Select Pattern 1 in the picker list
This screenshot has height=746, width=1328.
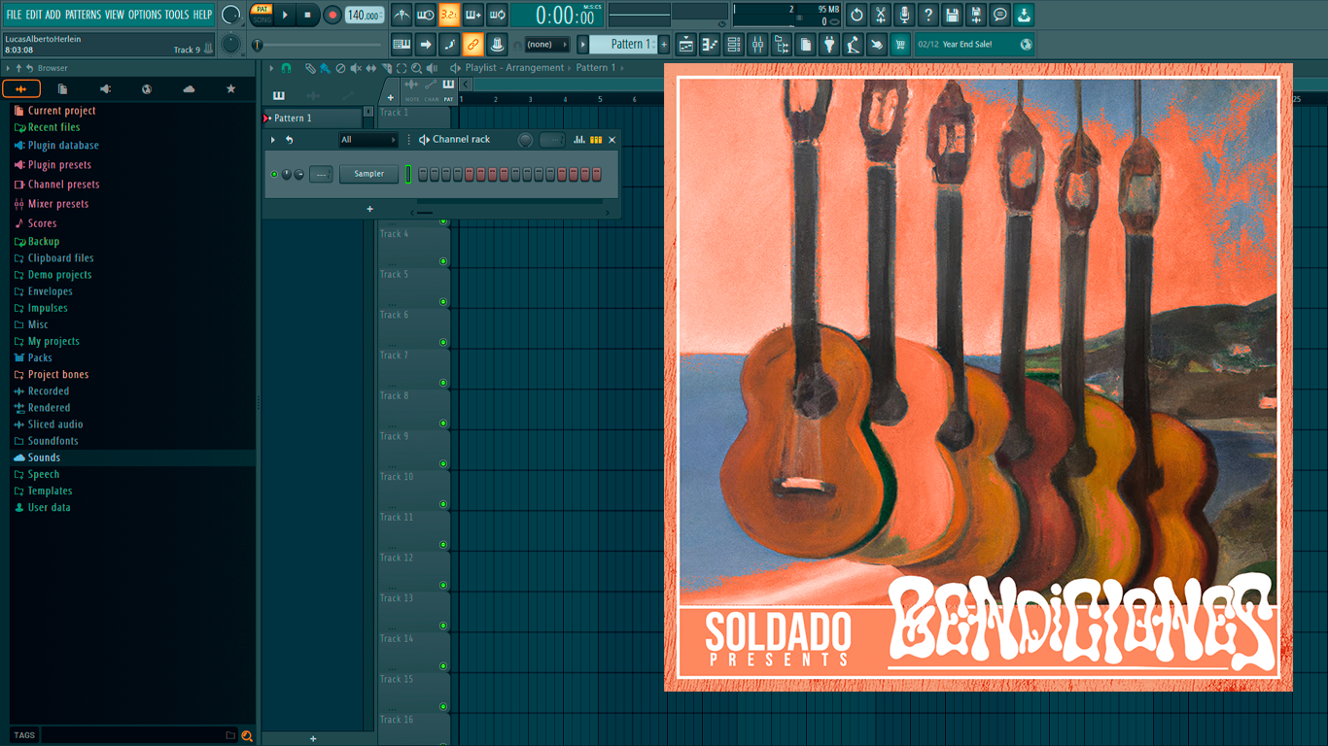point(313,118)
